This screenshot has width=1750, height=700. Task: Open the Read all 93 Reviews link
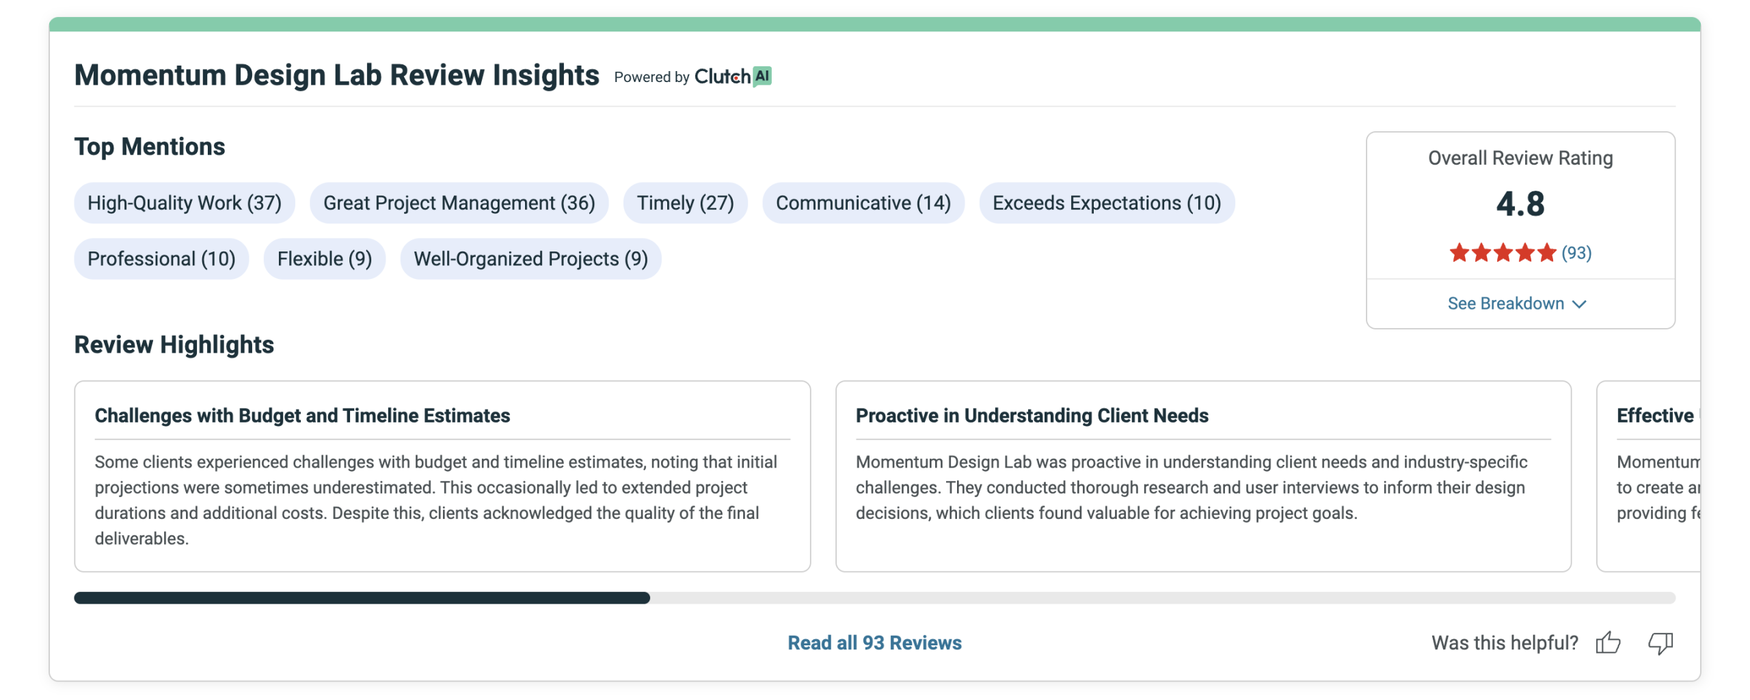[874, 643]
